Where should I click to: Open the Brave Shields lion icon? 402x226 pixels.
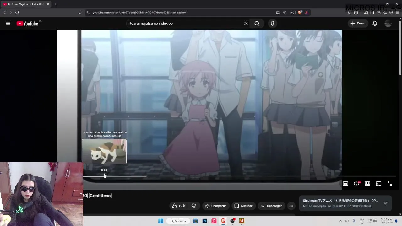click(x=300, y=13)
